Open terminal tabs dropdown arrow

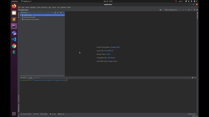coord(39,78)
